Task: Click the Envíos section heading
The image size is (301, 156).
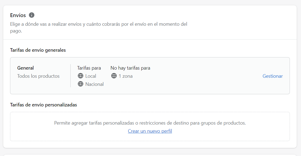Action: click(x=18, y=15)
